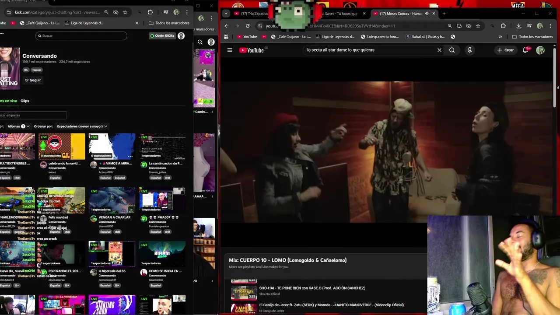The image size is (560, 315).
Task: Open site info icon in YouTube address bar
Action: coord(260,26)
